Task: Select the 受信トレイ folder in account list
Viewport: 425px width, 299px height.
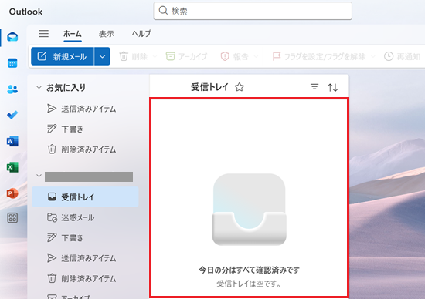Action: (85, 197)
